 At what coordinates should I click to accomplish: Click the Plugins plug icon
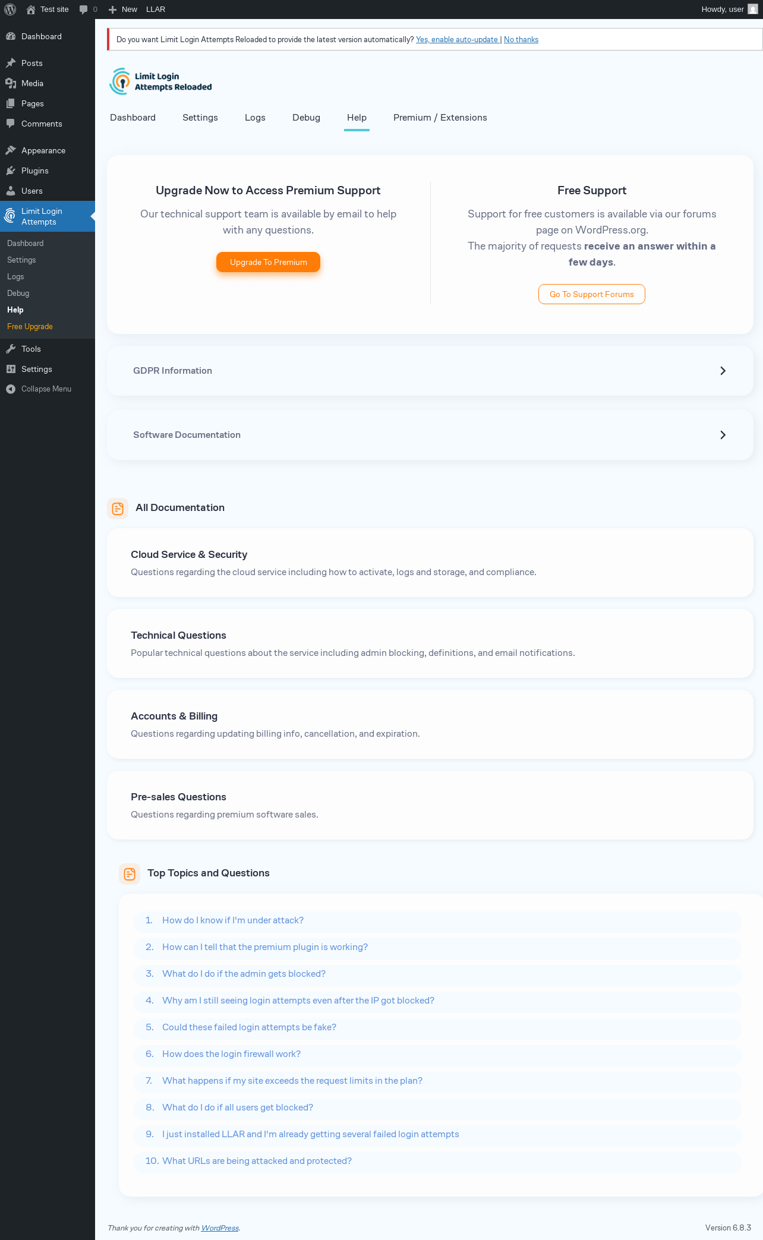[x=11, y=171]
